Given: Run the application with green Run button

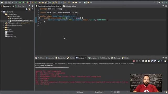Looking at the screenshot, I should [20, 2].
